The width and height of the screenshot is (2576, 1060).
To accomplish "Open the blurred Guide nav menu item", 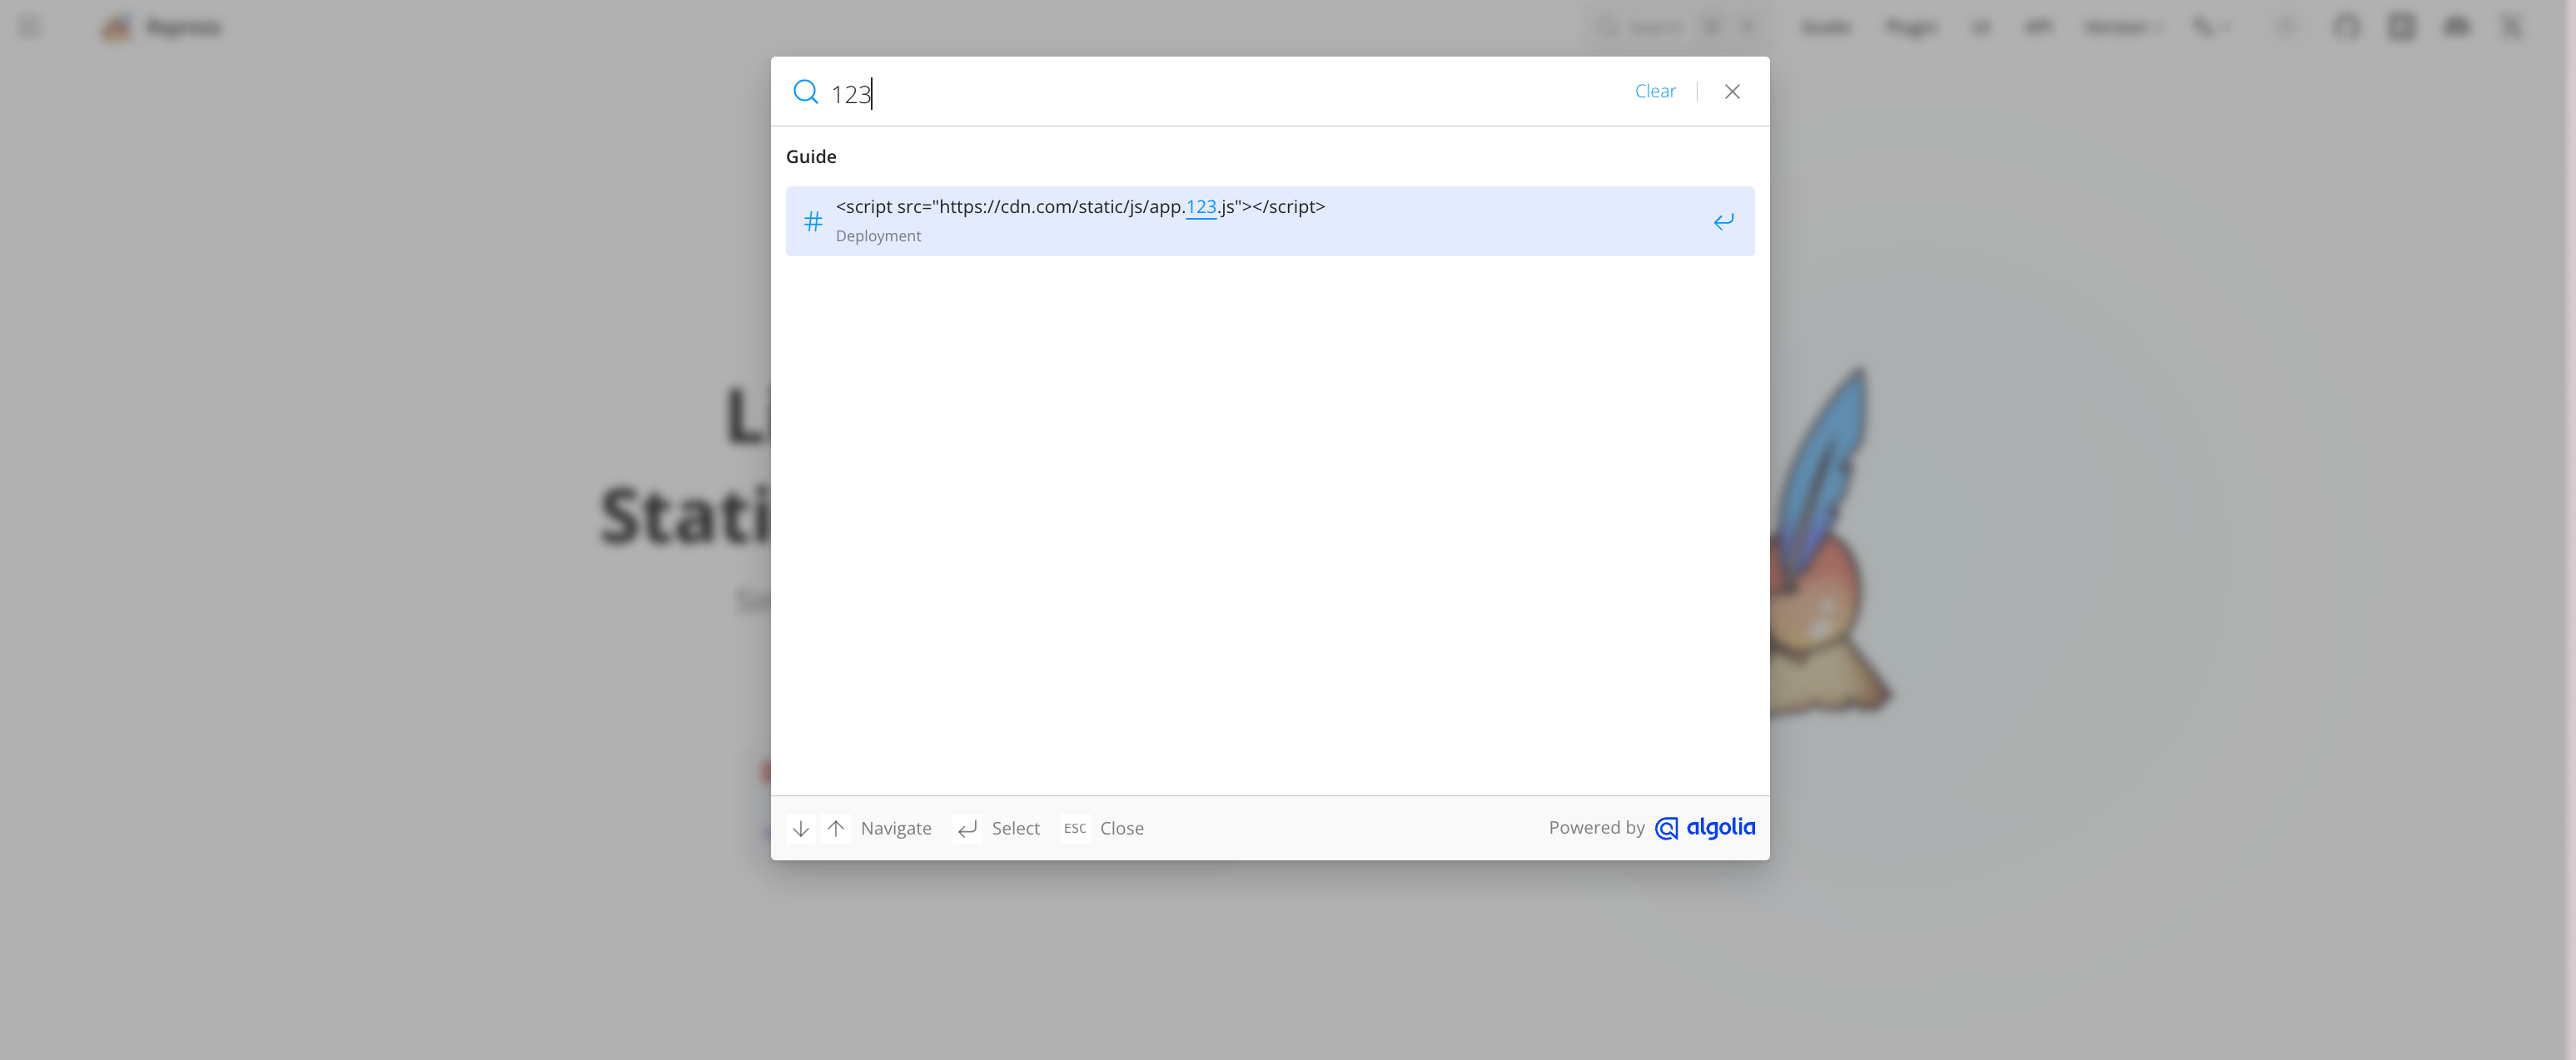I will (x=1825, y=27).
